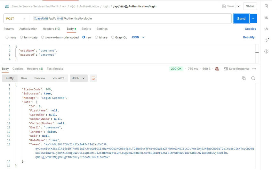Click the Save Response example icon
Image resolution: width=272 pixels, height=170 pixels.
pyautogui.click(x=226, y=69)
